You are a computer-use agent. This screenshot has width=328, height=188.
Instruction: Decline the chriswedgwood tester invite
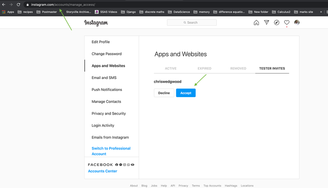click(164, 93)
